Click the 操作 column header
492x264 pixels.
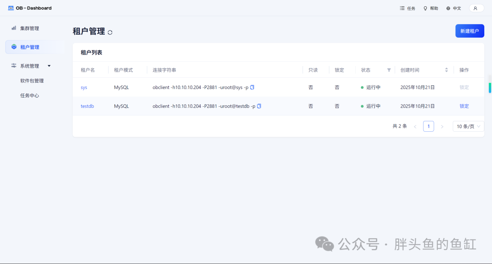point(464,70)
